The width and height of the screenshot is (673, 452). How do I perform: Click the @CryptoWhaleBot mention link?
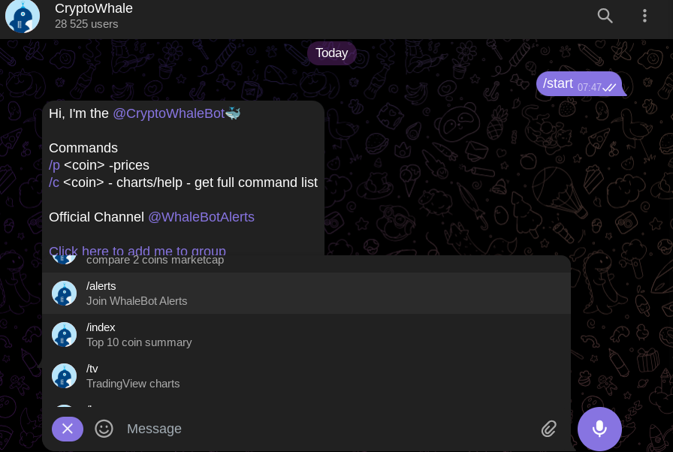click(168, 113)
